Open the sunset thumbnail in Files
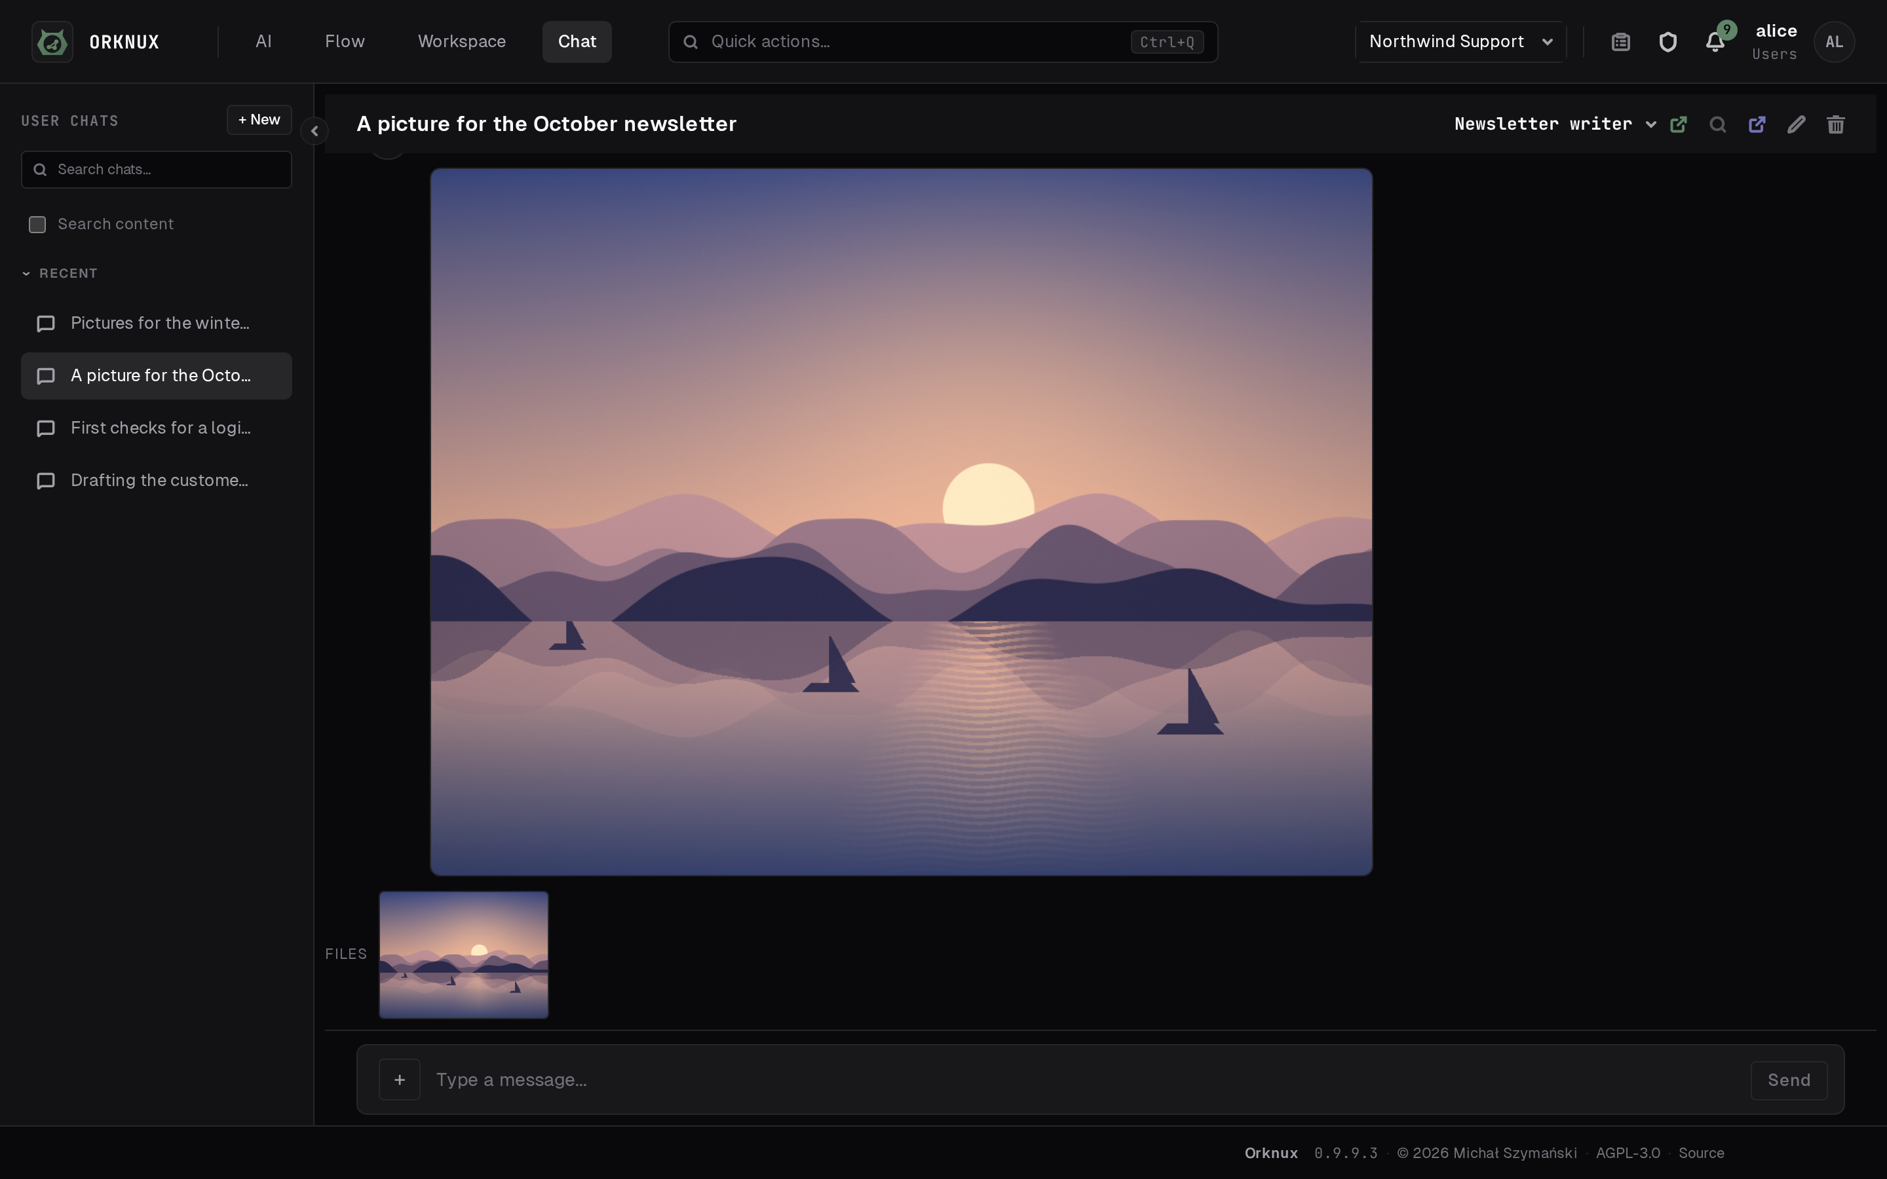Image resolution: width=1887 pixels, height=1179 pixels. point(464,955)
